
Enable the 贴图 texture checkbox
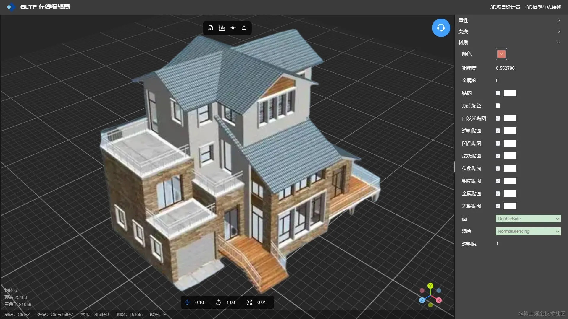[498, 93]
